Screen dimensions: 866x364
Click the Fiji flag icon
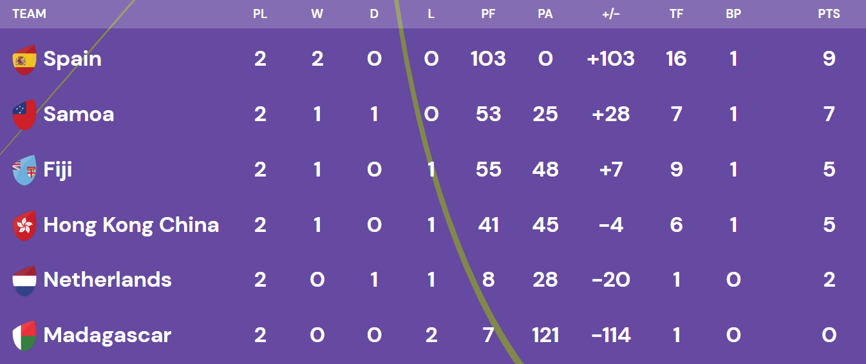click(x=24, y=170)
